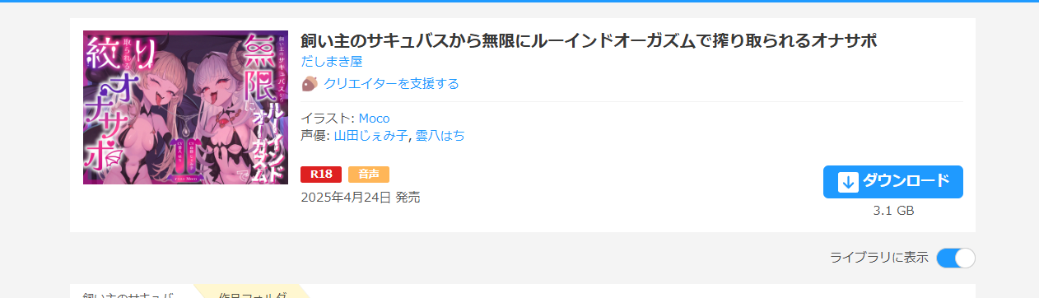Click the イラスト label text
The image size is (1039, 298).
click(326, 118)
